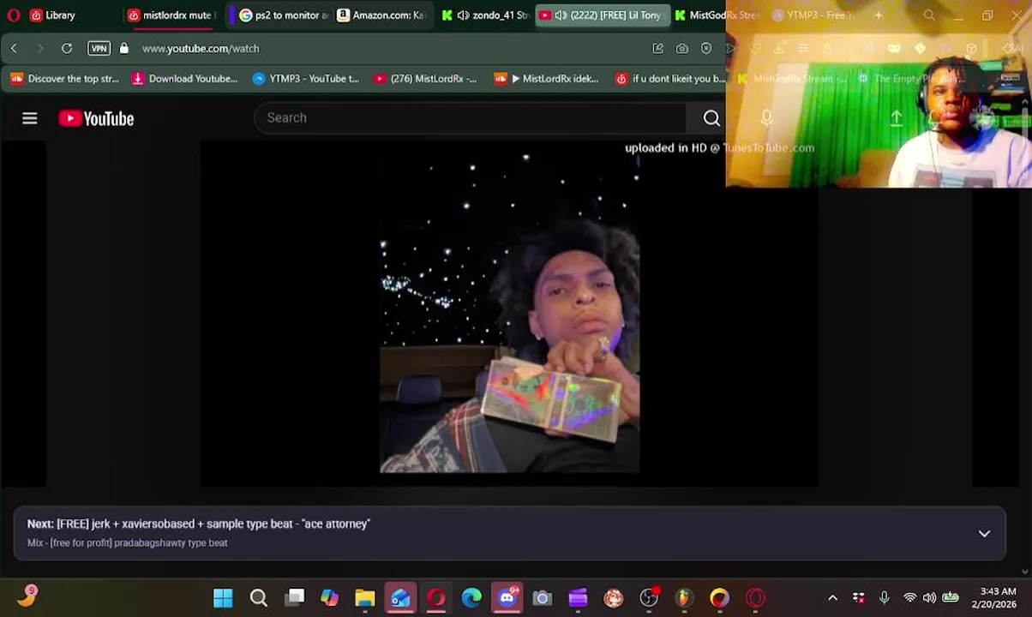The width and height of the screenshot is (1032, 617).
Task: Open the red Opera ring taskbar icon
Action: coord(755,598)
